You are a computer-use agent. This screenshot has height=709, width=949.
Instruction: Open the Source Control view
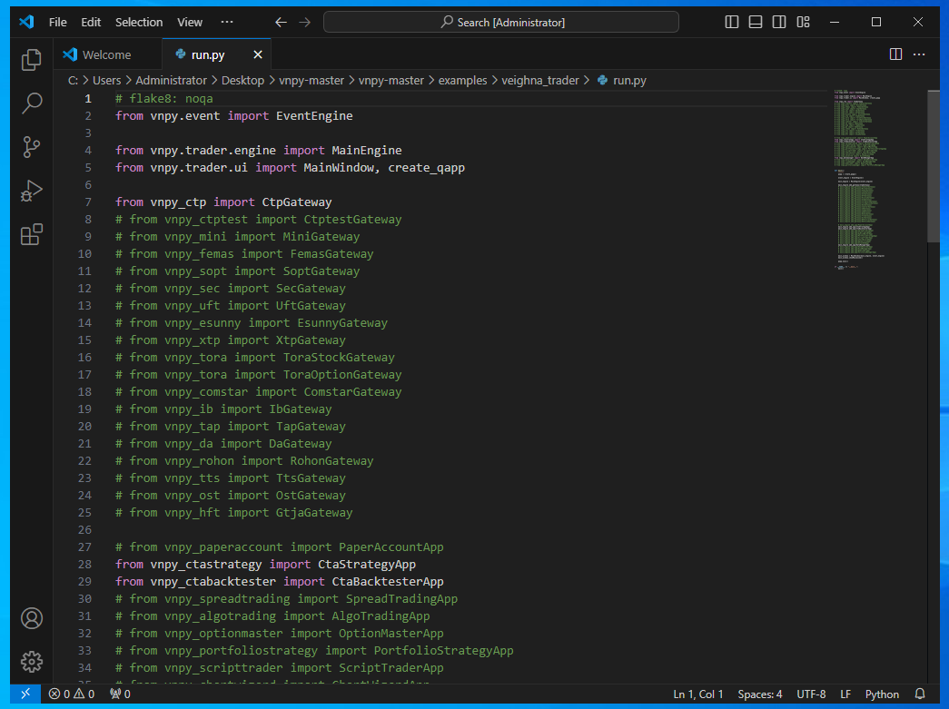(32, 147)
